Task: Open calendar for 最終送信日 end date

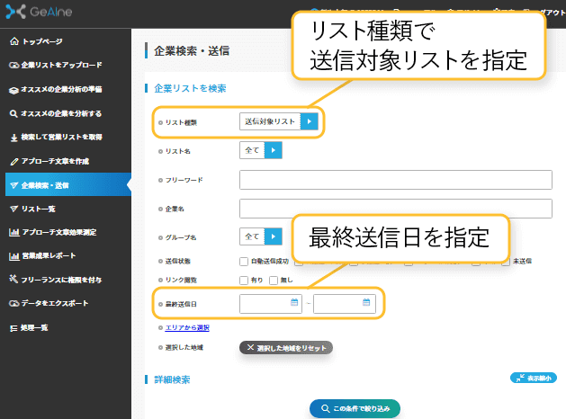Action: [366, 302]
